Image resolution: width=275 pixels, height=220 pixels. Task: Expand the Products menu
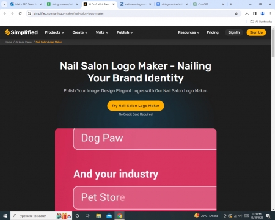click(54, 32)
